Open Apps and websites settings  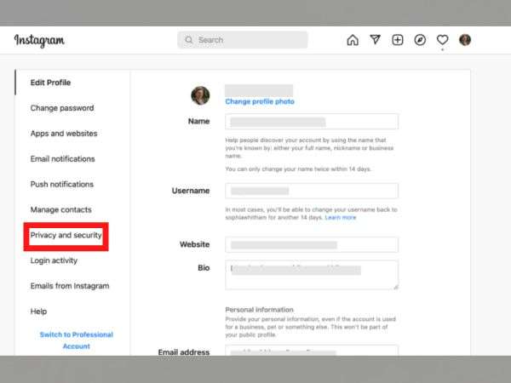pyautogui.click(x=64, y=134)
